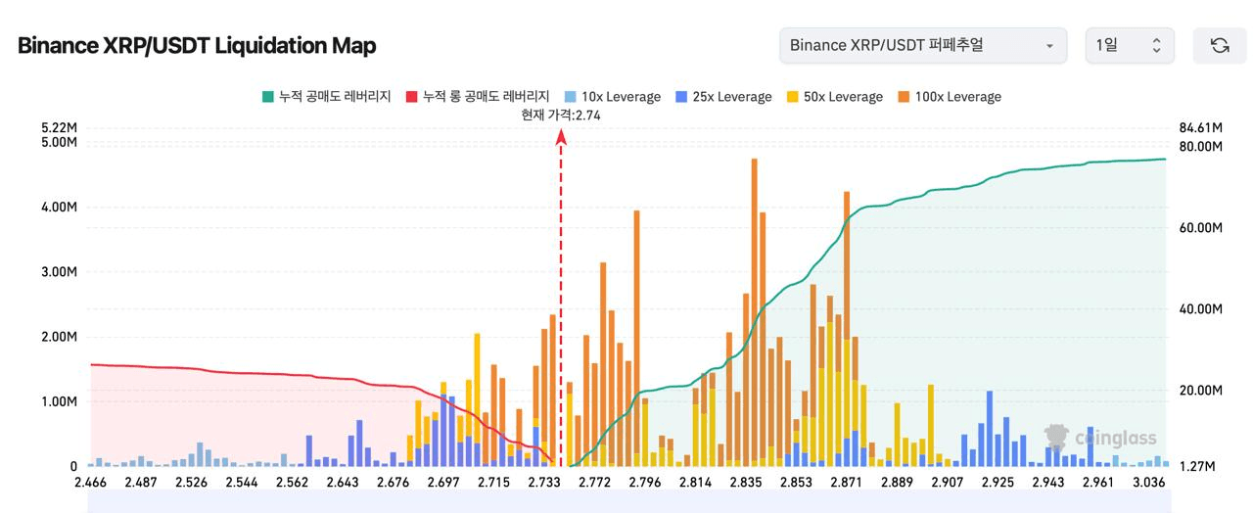Click the 2.835 x-axis price label
This screenshot has width=1253, height=513.
point(746,483)
